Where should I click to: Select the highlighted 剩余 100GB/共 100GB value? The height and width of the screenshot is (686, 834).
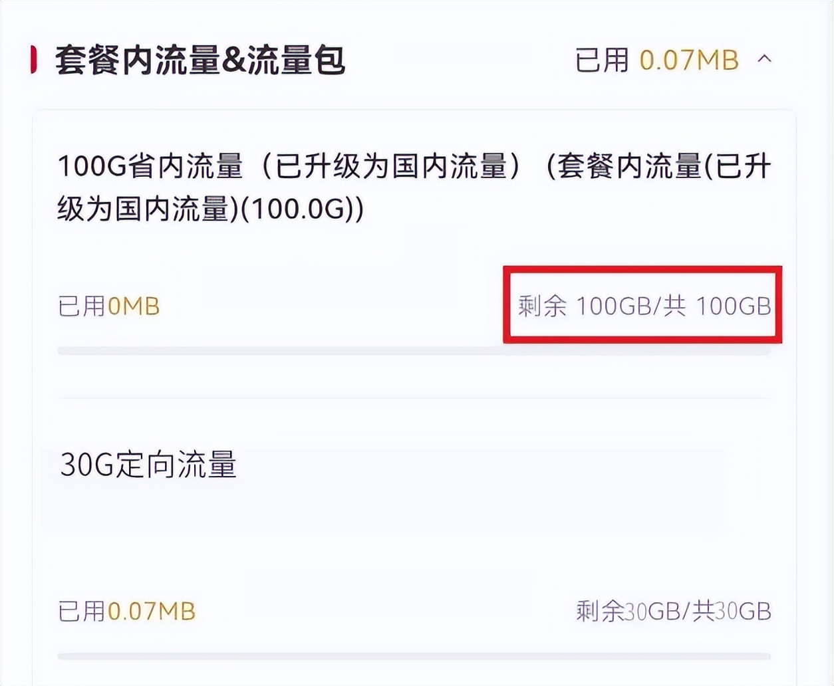[x=642, y=306]
